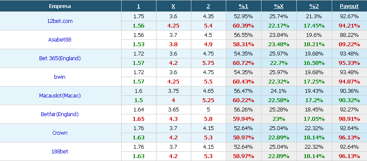367x161 pixels.
Task: Open the Macauslot(Macao) link
Action: pos(60,96)
